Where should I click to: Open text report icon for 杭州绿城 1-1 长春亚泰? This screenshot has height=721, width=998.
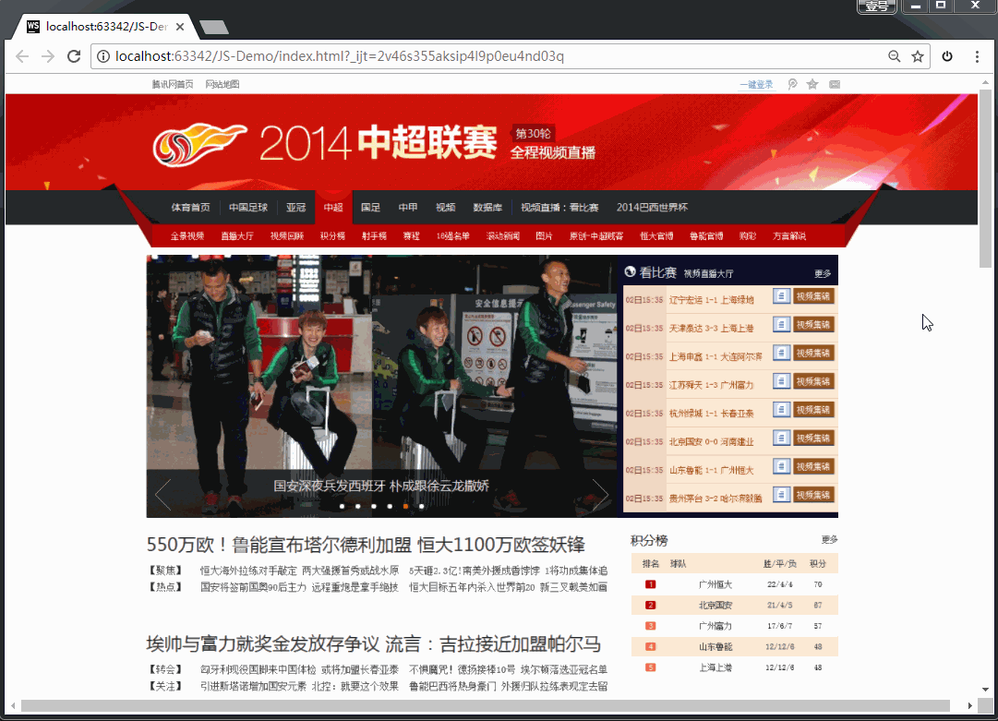[782, 409]
